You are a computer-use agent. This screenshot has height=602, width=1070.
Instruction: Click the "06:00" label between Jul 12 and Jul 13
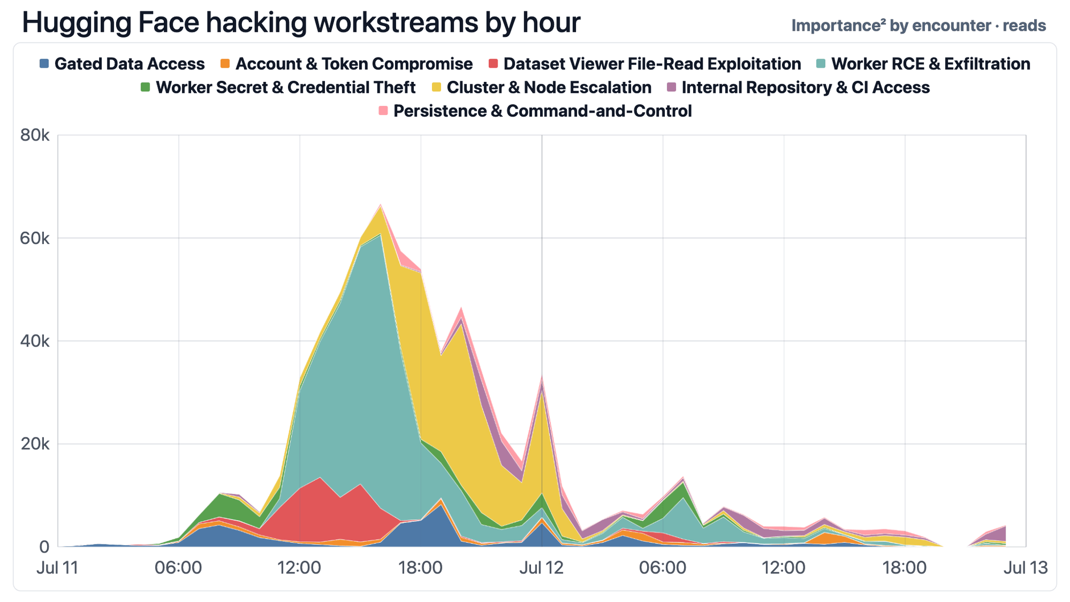pyautogui.click(x=662, y=568)
